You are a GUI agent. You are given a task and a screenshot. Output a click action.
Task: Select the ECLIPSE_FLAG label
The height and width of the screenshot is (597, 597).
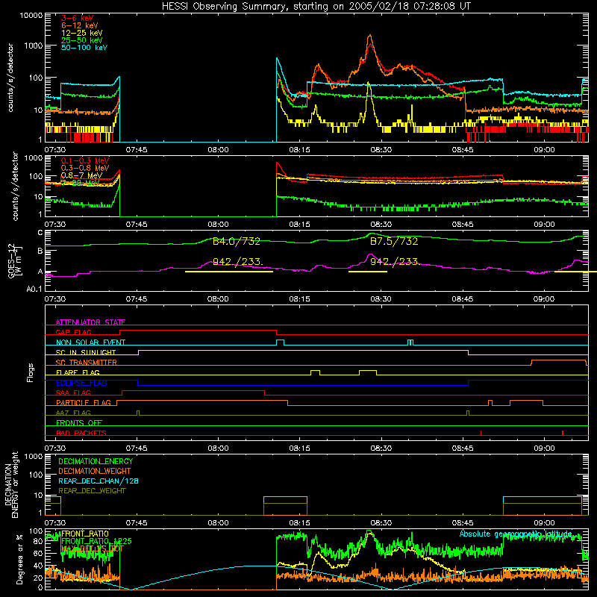[81, 383]
